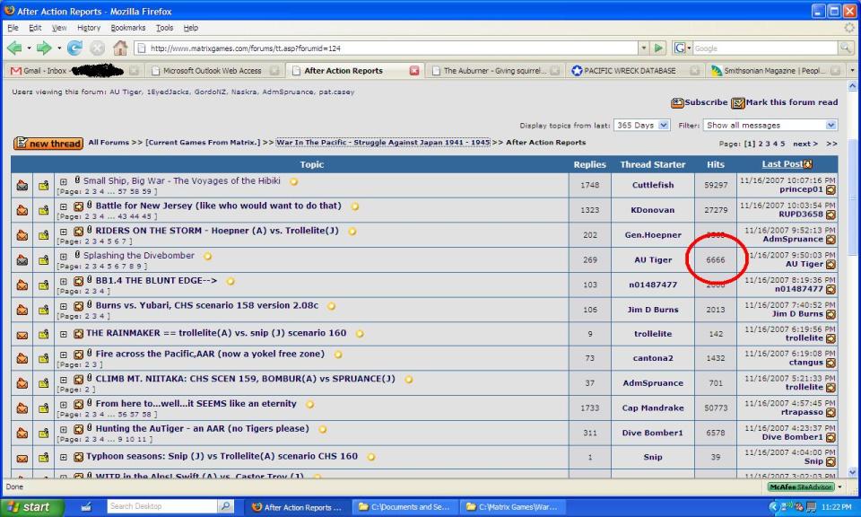Switch to 'C:\Documents and Se...' taskbar window
861x517 pixels.
pyautogui.click(x=404, y=506)
